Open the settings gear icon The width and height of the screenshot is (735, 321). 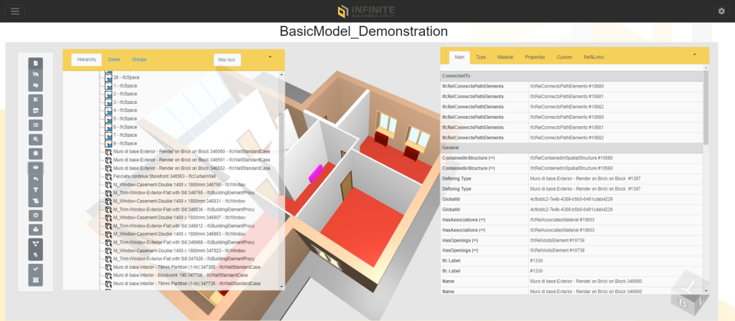point(721,11)
